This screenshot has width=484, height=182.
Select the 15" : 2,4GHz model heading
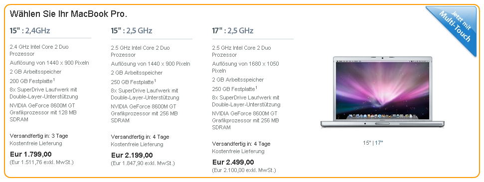[x=29, y=30]
